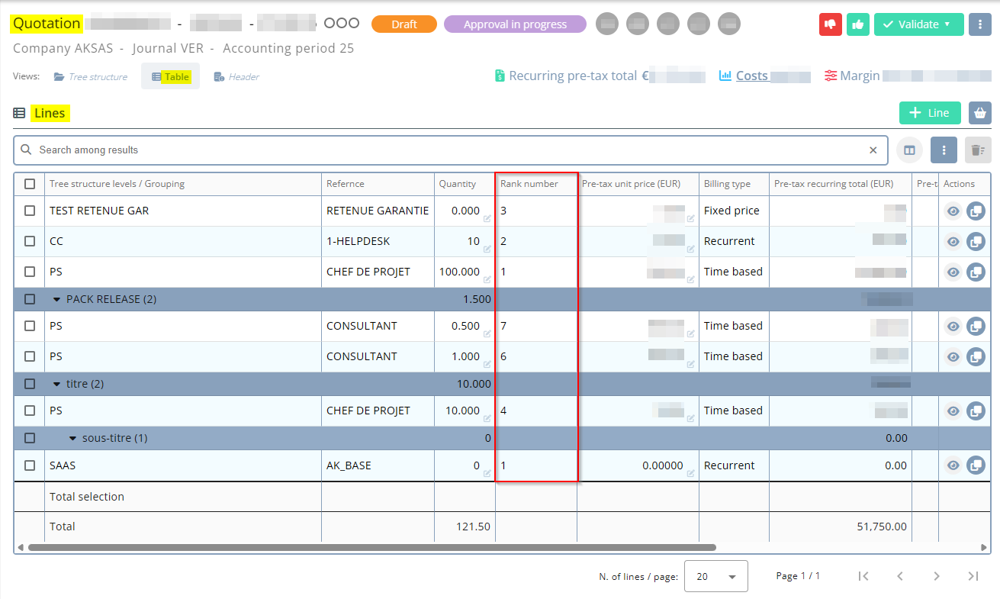Switch to Tree structure view
The width and height of the screenshot is (1000, 599).
91,77
